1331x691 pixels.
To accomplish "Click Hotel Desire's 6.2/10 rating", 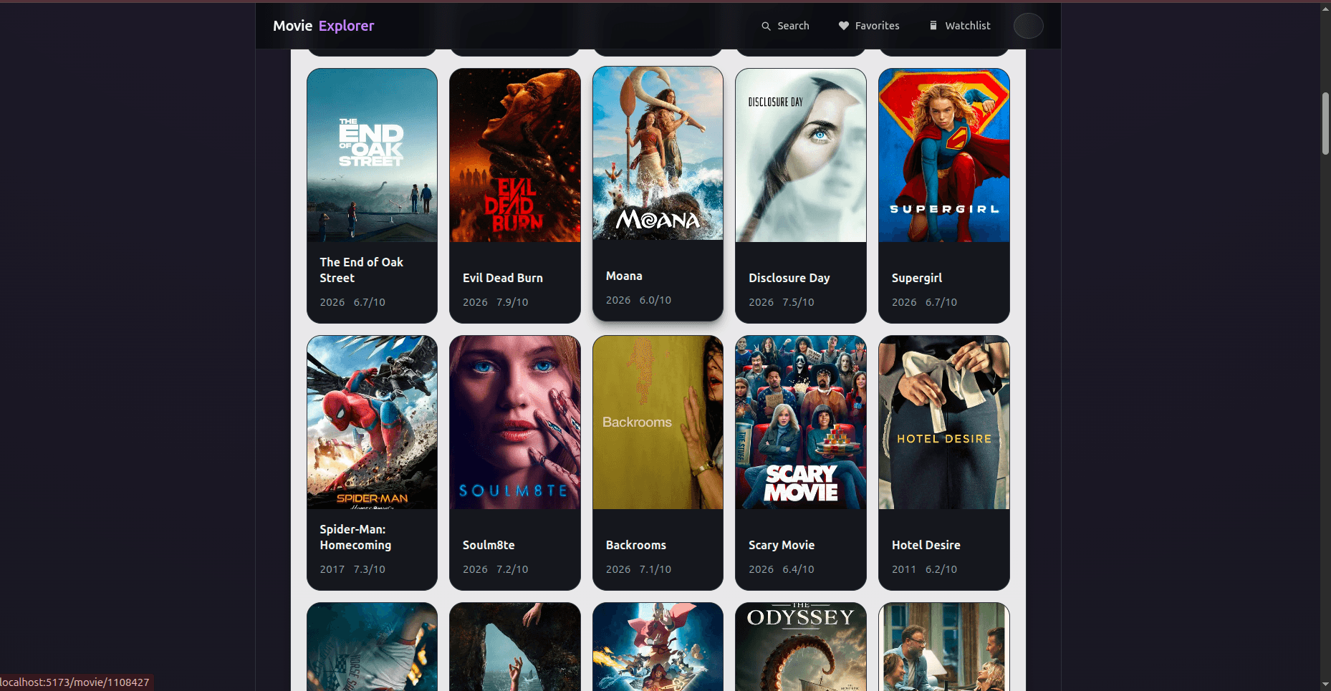I will 941,569.
